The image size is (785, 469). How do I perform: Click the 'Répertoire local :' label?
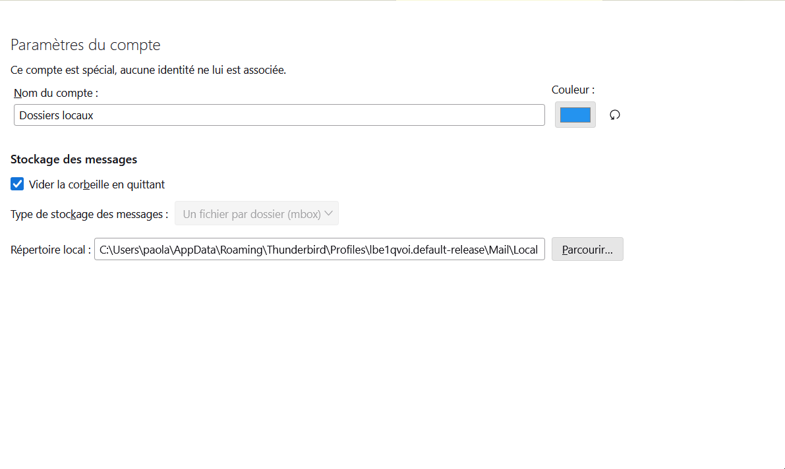[x=51, y=250]
